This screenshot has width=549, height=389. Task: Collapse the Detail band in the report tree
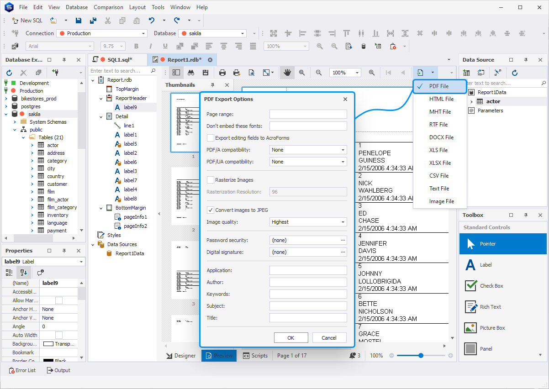tap(100, 116)
